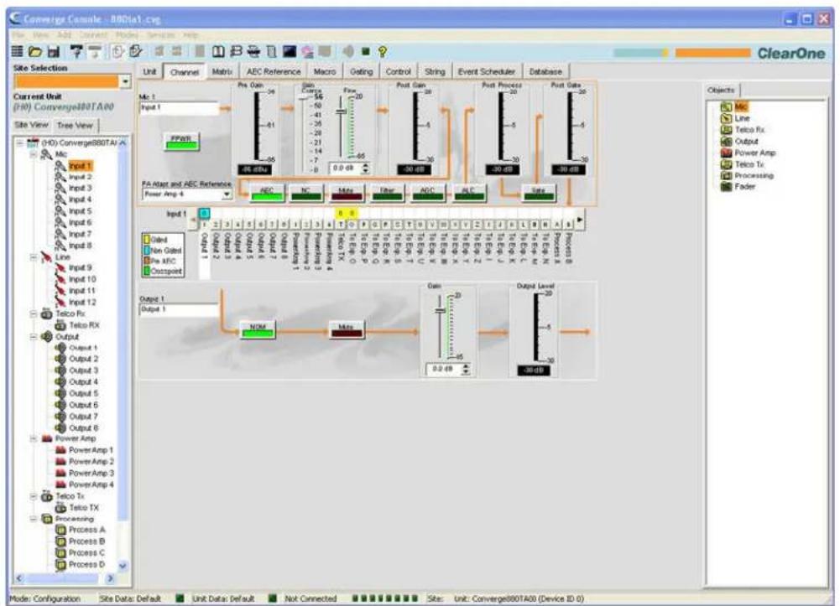Collapse the Telco Tx tree node

tap(34, 496)
